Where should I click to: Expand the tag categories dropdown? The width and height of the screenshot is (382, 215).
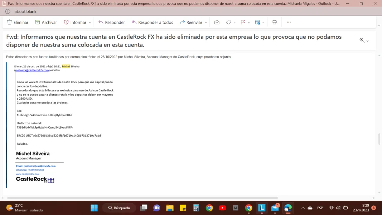[234, 23]
